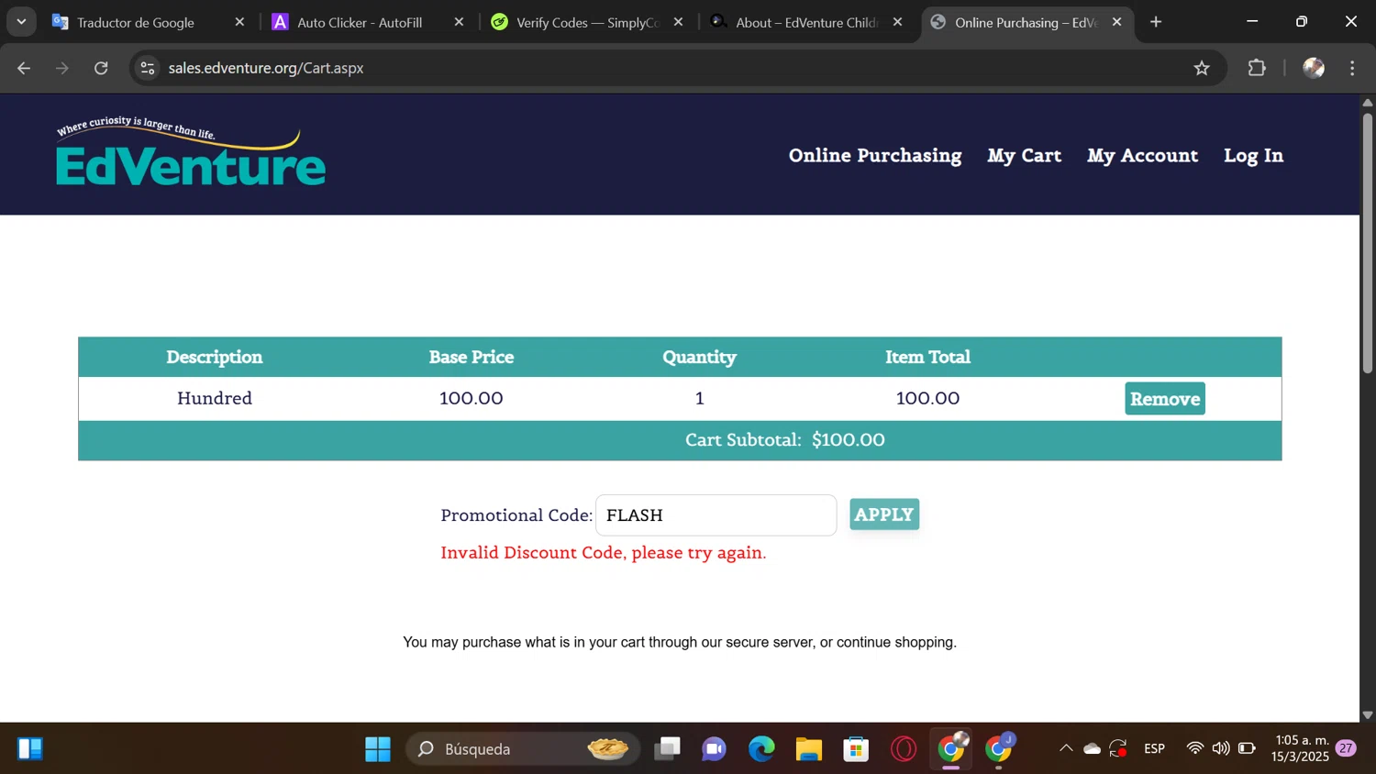Go forward to the next page

(x=62, y=68)
